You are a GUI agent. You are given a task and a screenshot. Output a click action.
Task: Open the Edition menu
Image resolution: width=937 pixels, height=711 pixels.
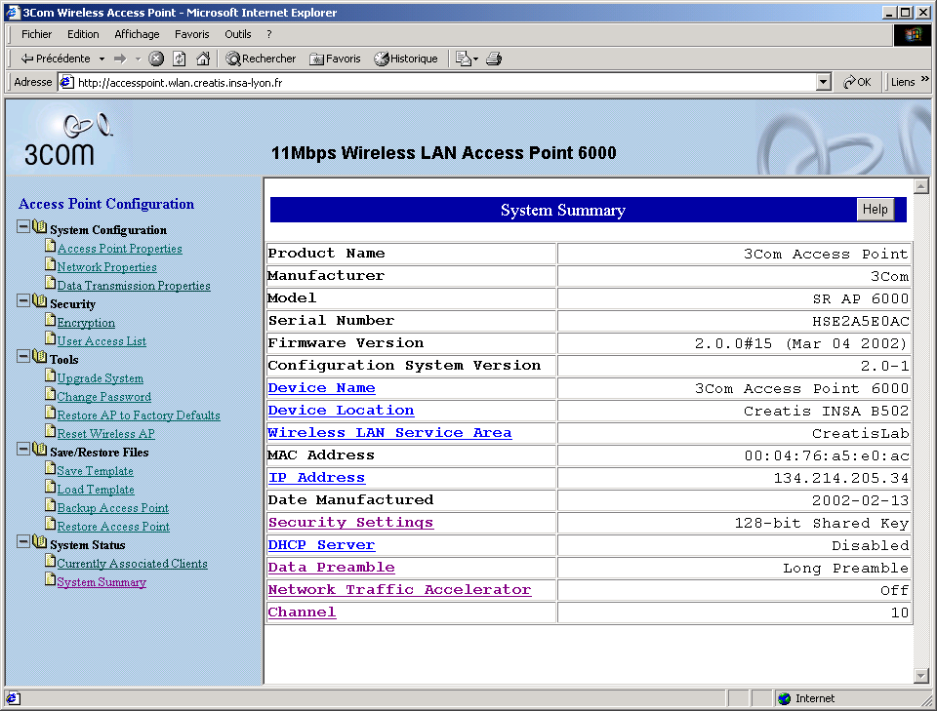83,34
